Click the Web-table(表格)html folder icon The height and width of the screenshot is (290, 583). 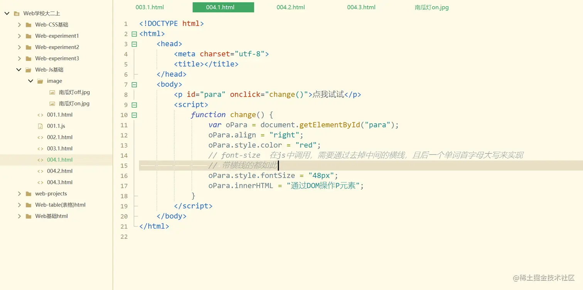click(x=28, y=205)
